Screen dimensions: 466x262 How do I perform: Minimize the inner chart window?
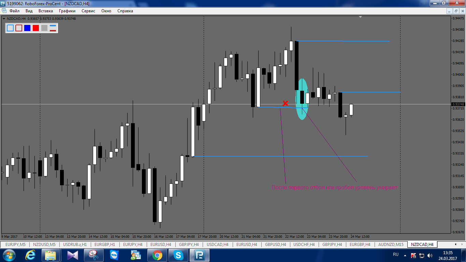coord(450,11)
